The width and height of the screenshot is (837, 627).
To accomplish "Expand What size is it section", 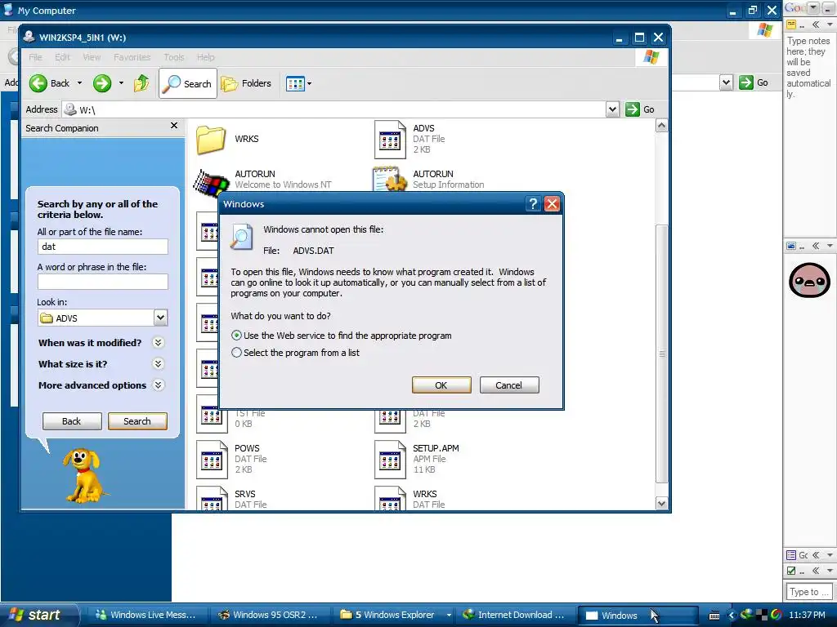I will (x=158, y=363).
